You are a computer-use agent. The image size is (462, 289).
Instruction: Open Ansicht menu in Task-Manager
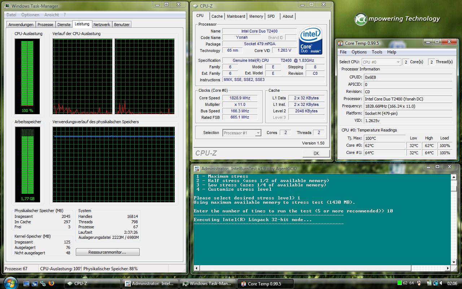(52, 15)
